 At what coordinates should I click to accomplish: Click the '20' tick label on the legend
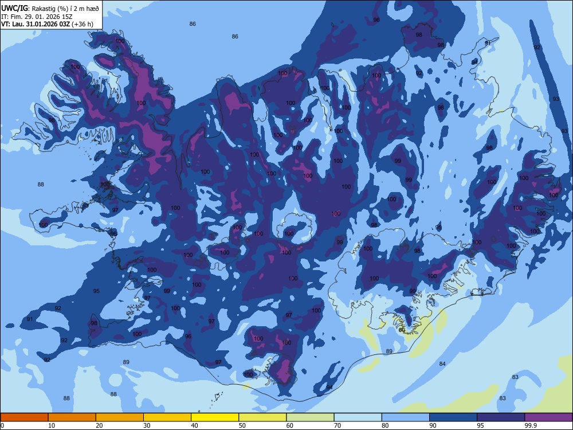point(99,425)
